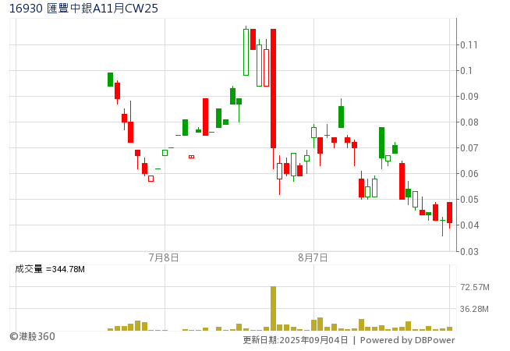510x351 pixels.
Task: Click the ©港股360 copyright text
Action: (x=32, y=336)
